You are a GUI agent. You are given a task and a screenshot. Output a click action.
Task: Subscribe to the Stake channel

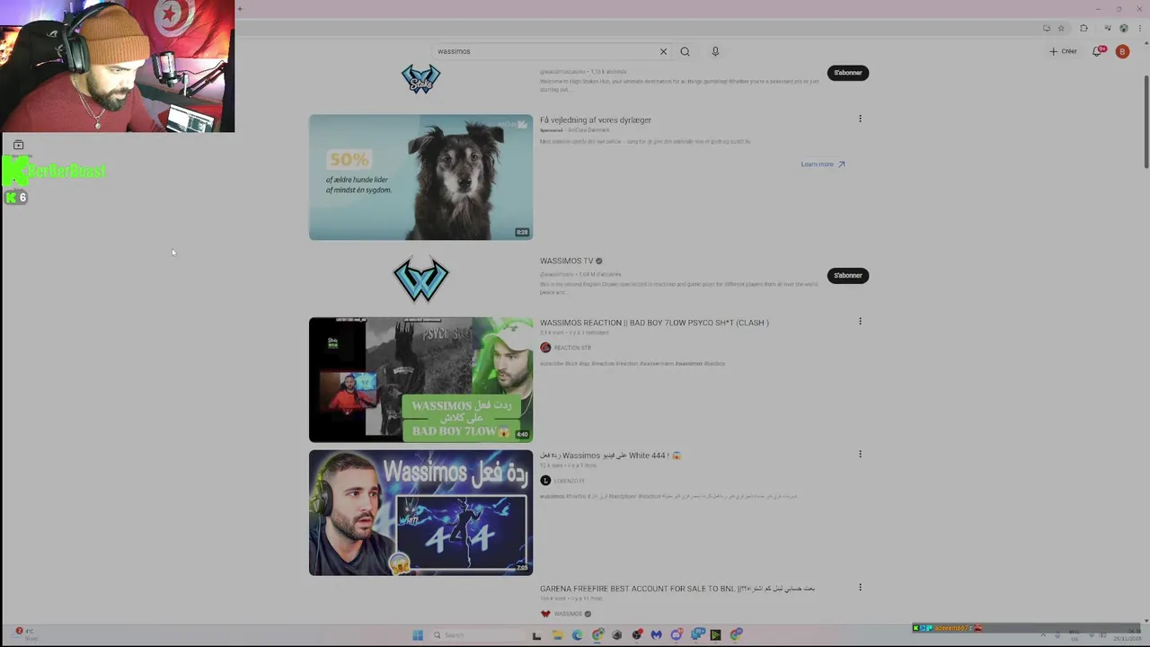pos(847,73)
